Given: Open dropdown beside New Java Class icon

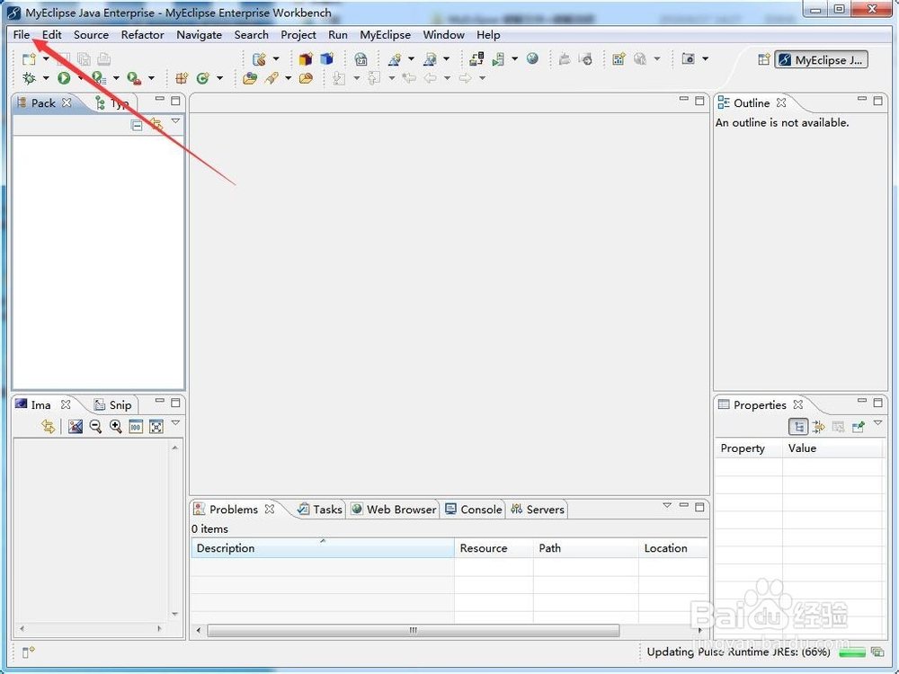Looking at the screenshot, I should [x=219, y=78].
